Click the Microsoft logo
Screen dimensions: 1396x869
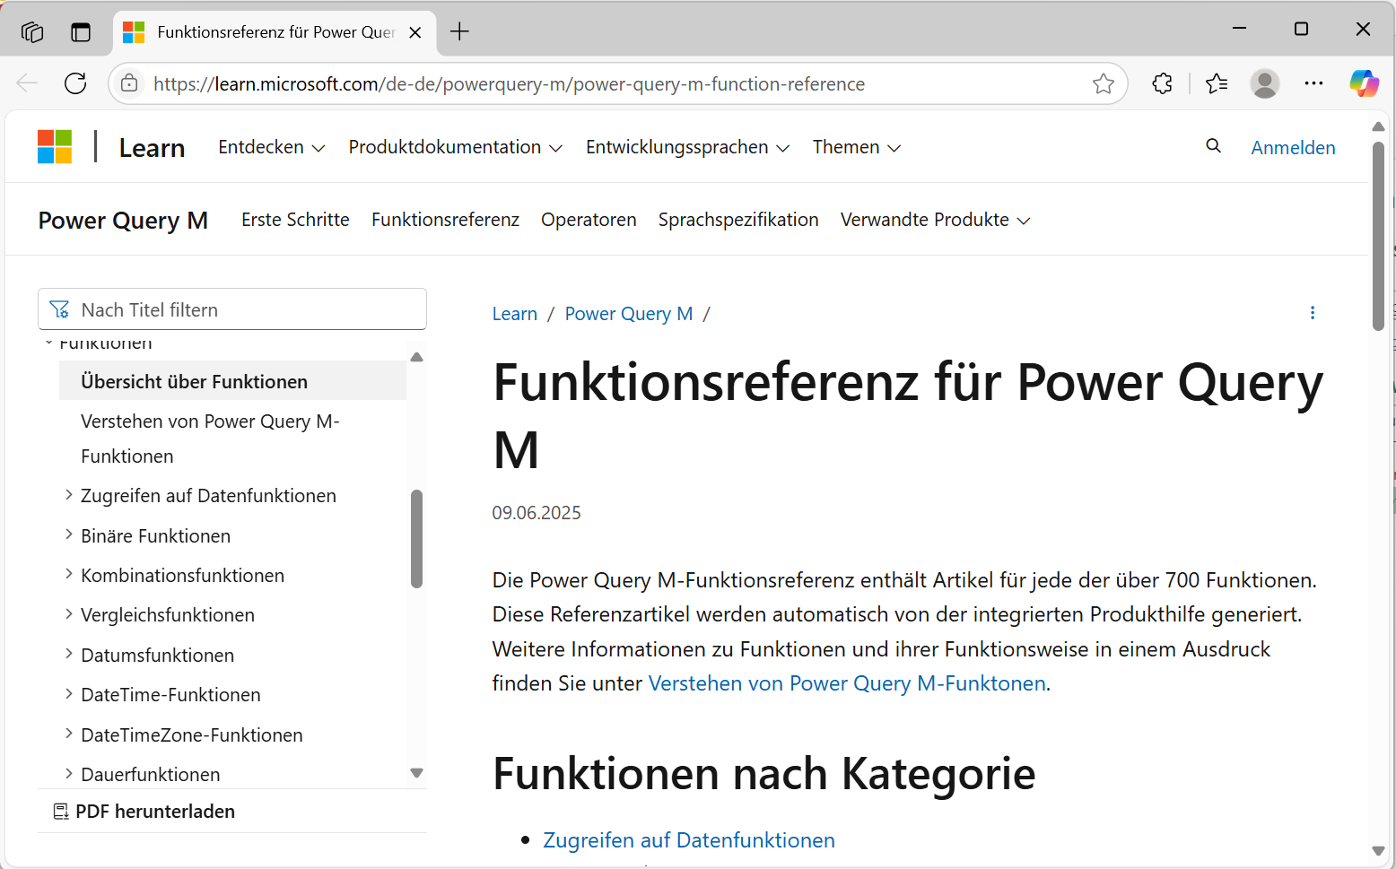(55, 146)
